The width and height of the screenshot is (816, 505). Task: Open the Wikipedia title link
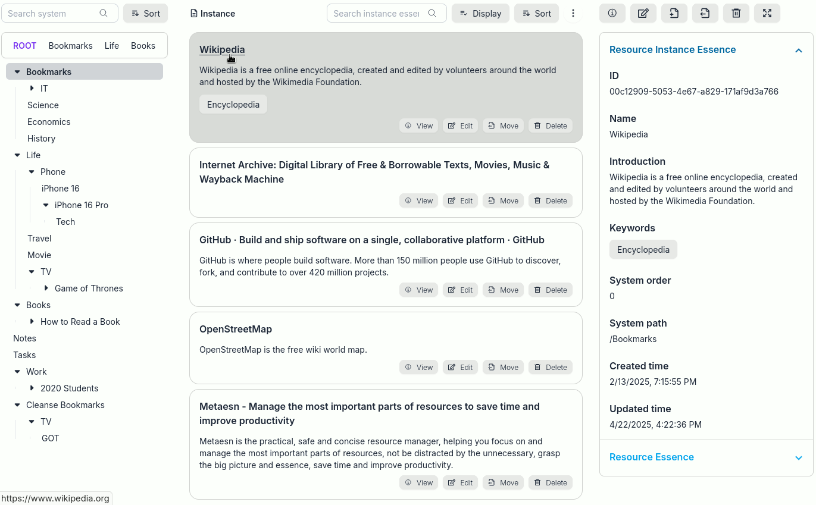point(222,49)
